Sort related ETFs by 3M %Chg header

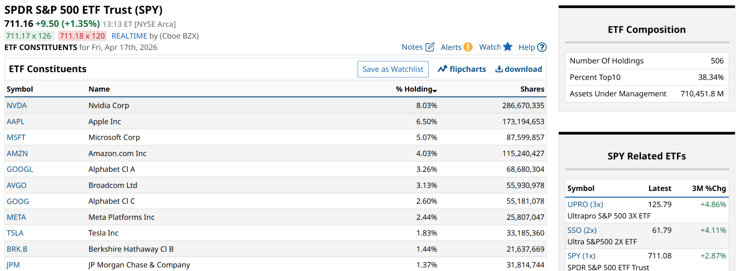click(709, 188)
